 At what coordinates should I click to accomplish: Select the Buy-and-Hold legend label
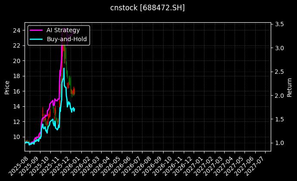(x=67, y=39)
